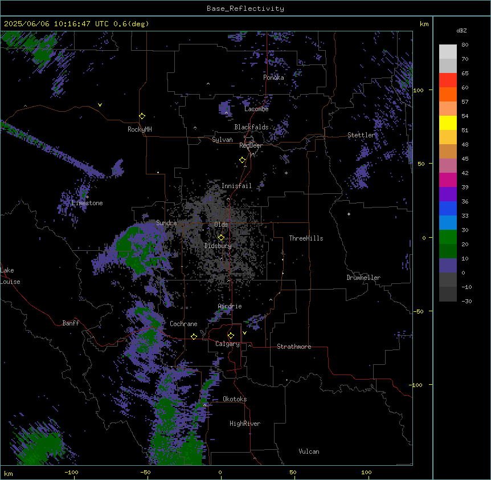Click the yellow station marker near RockyMH
The height and width of the screenshot is (480, 491).
[x=142, y=116]
